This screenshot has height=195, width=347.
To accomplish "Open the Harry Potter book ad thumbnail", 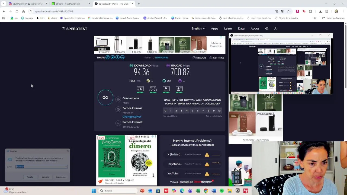I will [111, 157].
